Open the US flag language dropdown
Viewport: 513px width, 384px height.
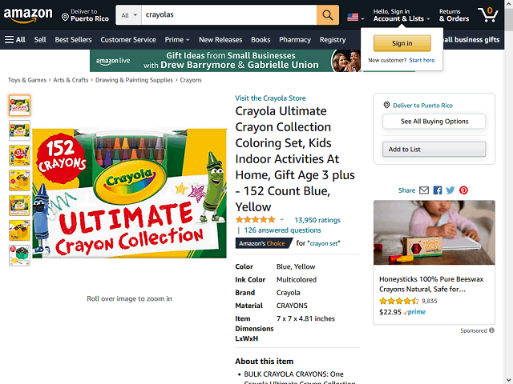[356, 18]
